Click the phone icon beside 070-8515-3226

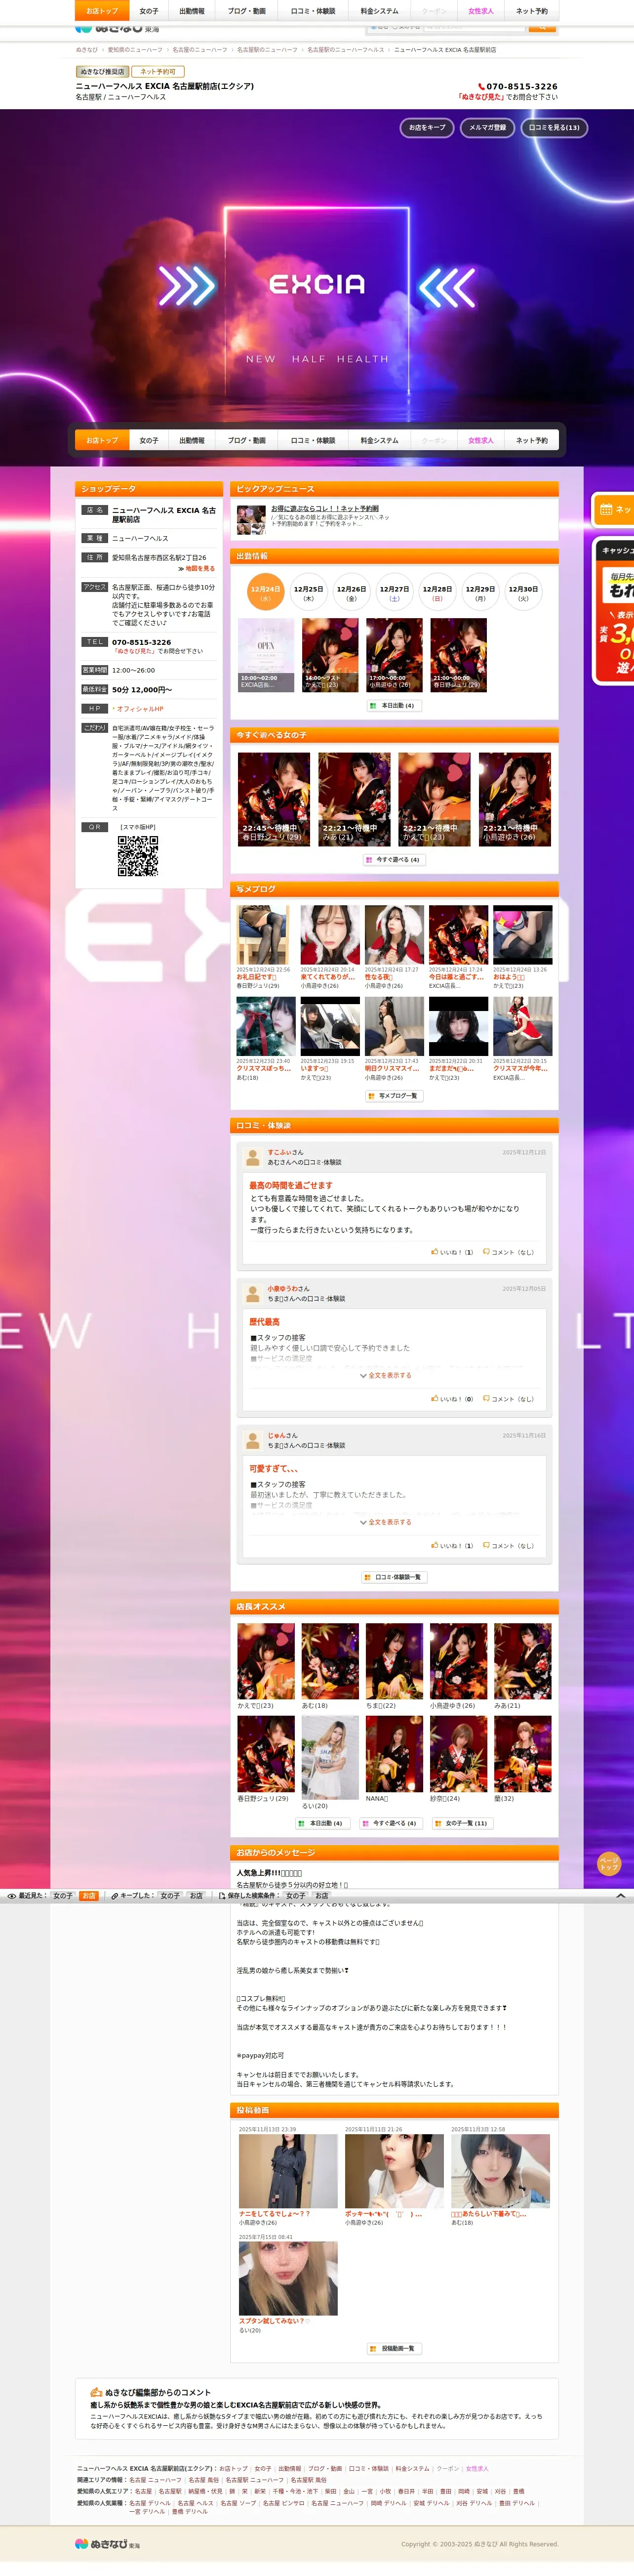pyautogui.click(x=481, y=87)
